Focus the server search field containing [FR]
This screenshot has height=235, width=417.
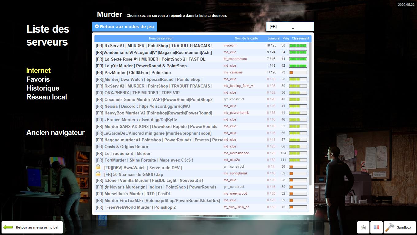click(x=290, y=27)
